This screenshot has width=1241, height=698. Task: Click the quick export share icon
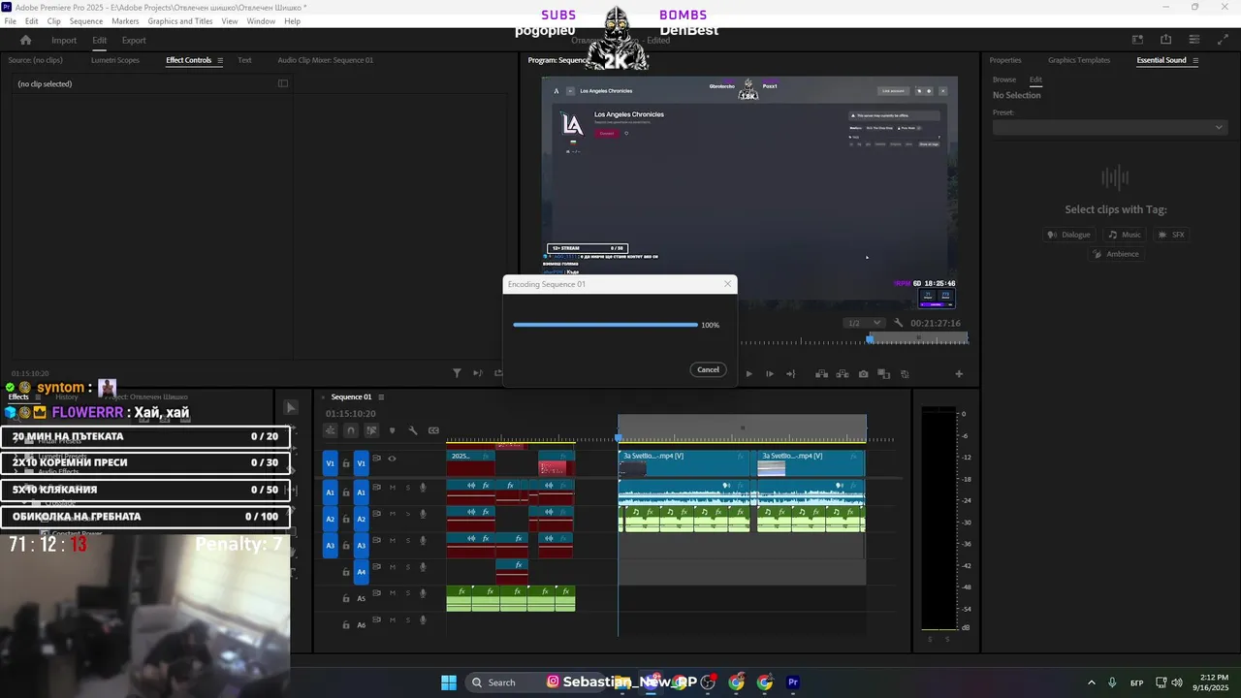[x=1166, y=40]
